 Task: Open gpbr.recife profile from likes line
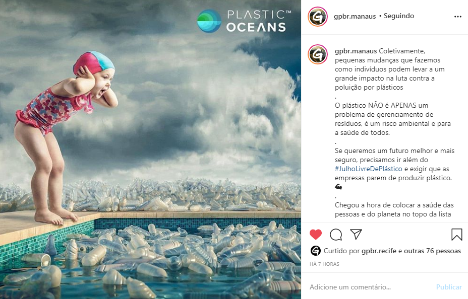[379, 251]
